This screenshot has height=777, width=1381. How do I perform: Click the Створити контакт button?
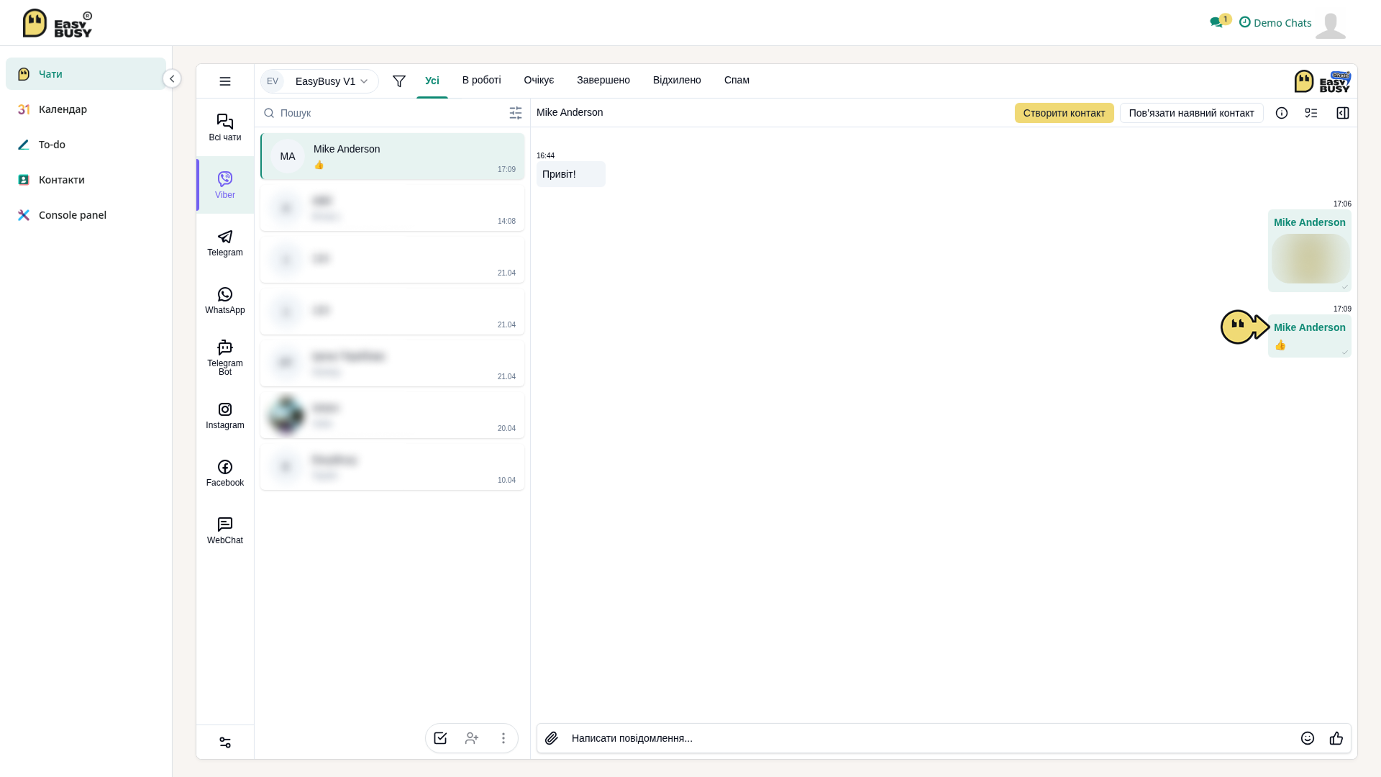coord(1065,113)
